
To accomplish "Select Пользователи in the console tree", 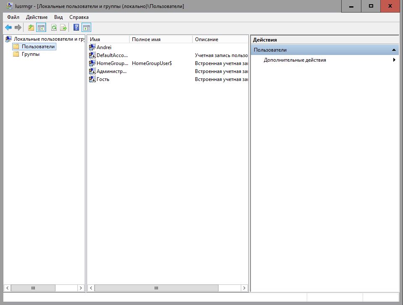I will pyautogui.click(x=38, y=47).
